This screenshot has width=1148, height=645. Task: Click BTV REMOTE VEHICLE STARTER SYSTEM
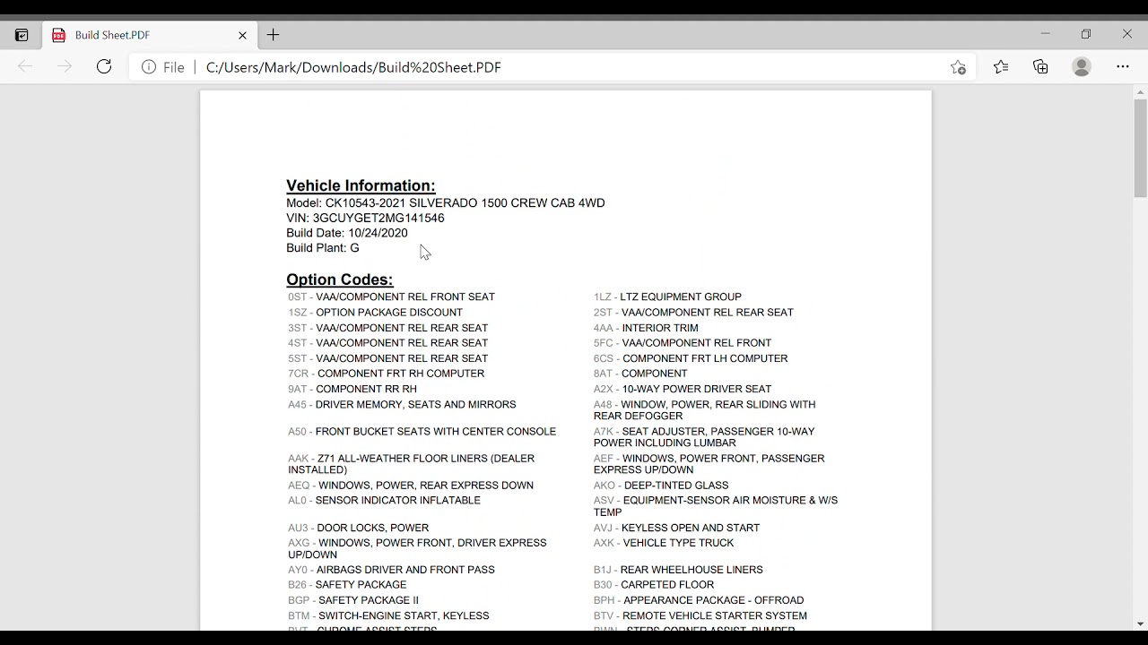pos(700,615)
